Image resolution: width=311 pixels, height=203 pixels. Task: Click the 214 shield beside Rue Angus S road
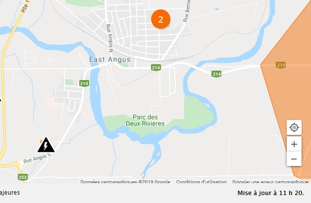(84, 83)
